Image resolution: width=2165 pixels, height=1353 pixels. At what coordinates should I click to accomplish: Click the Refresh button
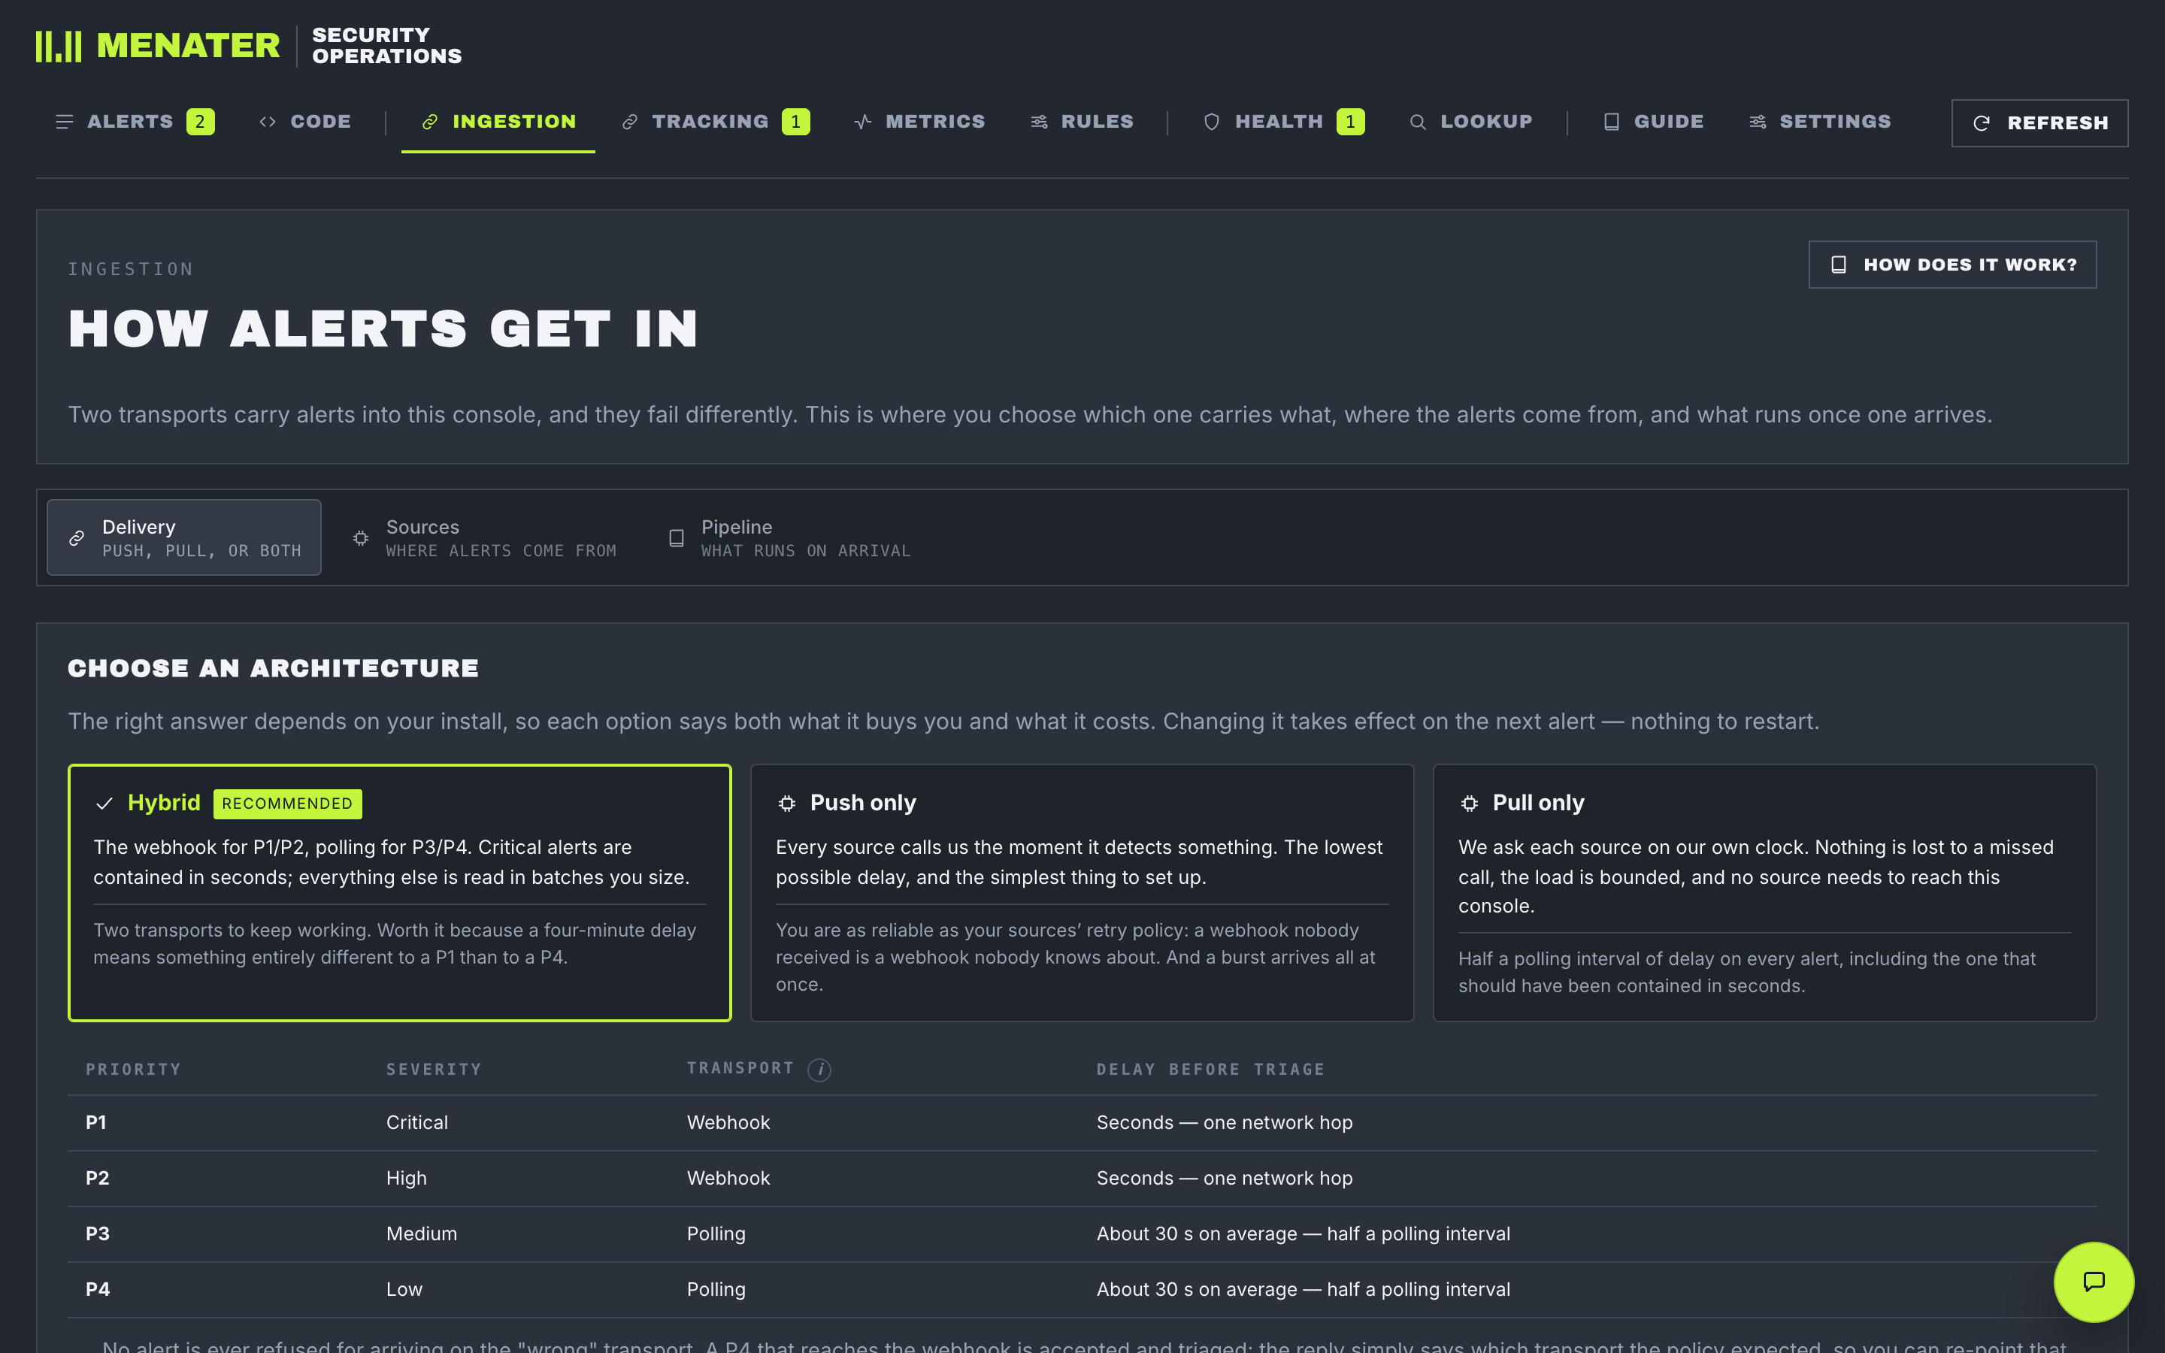[2039, 123]
